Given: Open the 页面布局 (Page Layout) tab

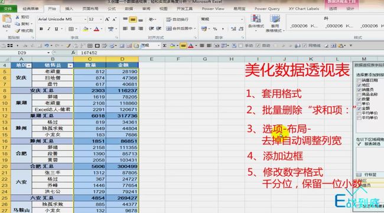Looking at the screenshot, I should click(x=90, y=9).
